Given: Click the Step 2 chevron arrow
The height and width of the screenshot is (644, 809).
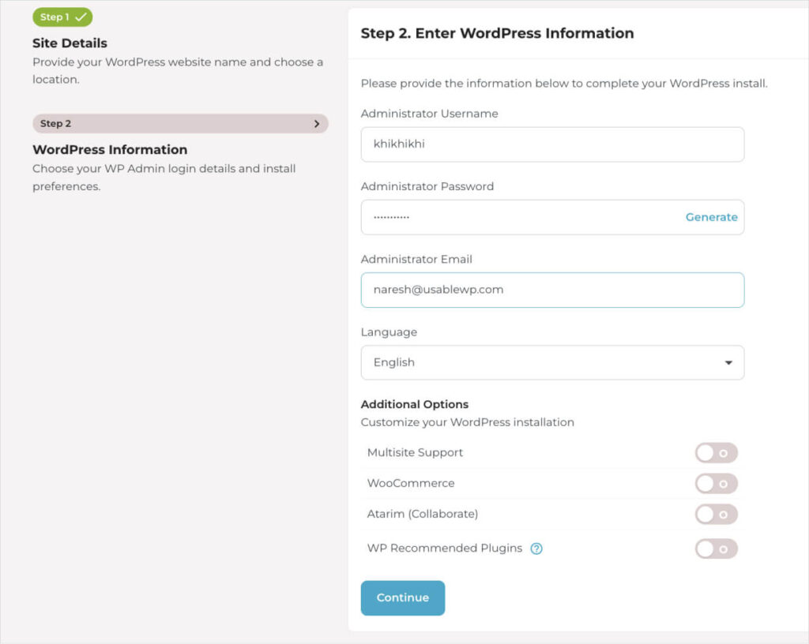Looking at the screenshot, I should click(x=317, y=124).
